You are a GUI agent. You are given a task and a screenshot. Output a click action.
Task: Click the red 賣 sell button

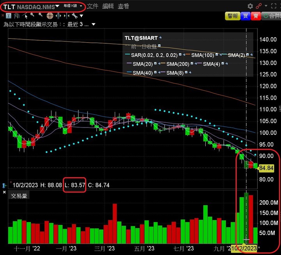(256, 16)
